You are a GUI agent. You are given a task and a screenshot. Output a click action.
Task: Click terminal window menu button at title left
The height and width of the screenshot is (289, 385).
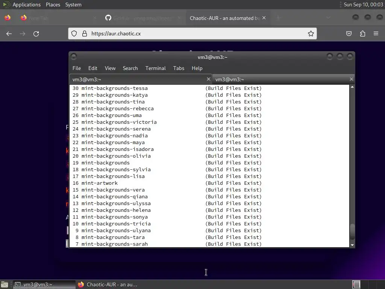pyautogui.click(x=74, y=57)
